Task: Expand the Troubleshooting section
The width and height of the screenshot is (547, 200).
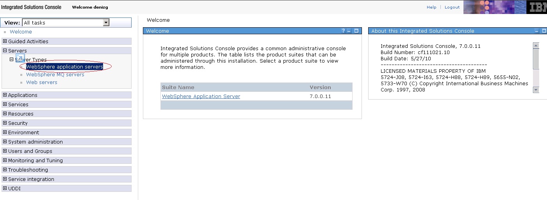Action: click(5, 170)
